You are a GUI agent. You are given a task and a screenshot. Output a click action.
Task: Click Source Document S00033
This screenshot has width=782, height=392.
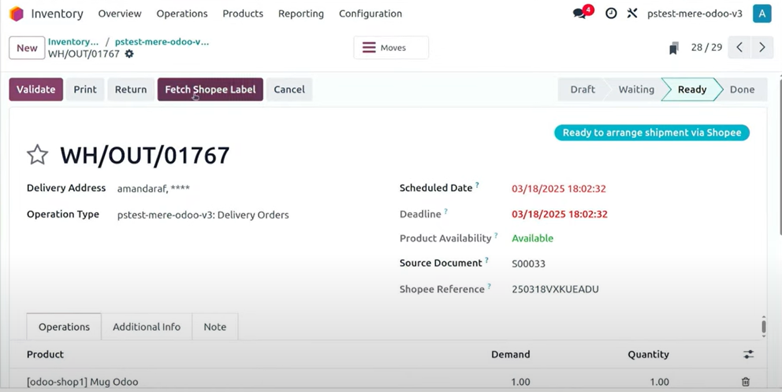click(x=528, y=264)
